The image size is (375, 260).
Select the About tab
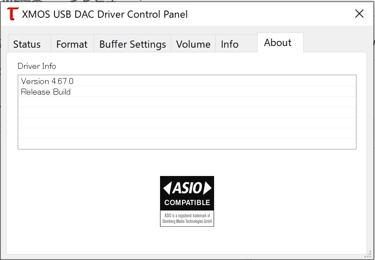point(280,43)
